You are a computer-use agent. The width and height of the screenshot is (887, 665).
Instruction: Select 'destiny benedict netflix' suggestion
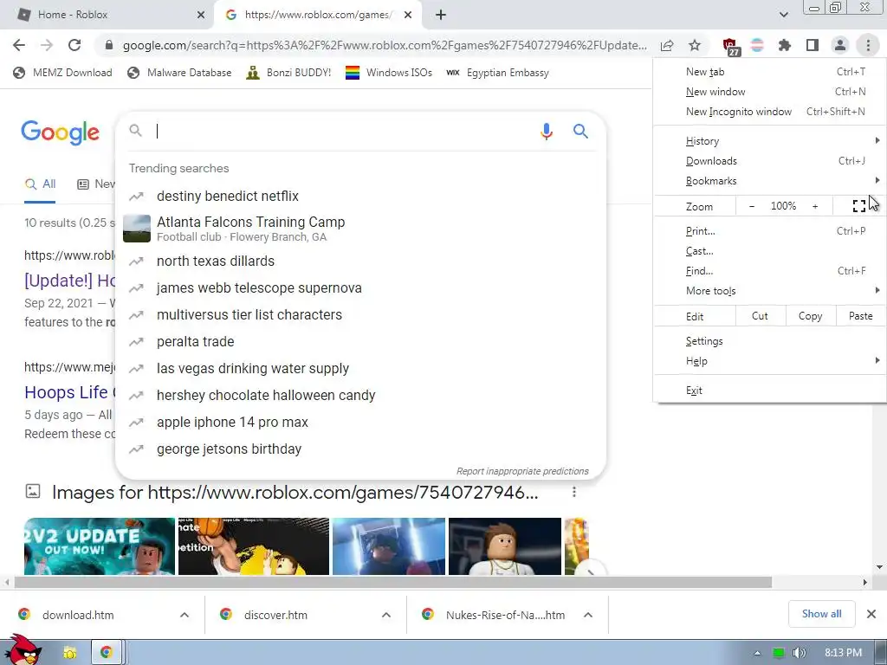coord(361,197)
